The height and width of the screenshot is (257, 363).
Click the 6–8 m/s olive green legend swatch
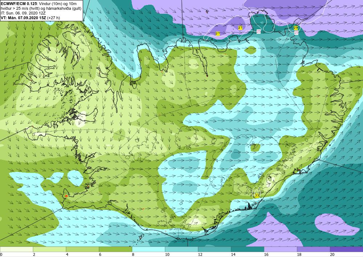click(115, 249)
